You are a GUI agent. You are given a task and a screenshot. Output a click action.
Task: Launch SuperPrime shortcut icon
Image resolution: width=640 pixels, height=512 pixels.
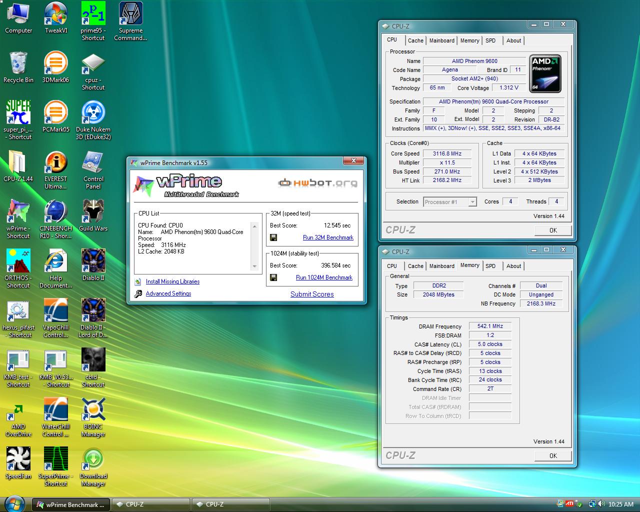coord(55,466)
